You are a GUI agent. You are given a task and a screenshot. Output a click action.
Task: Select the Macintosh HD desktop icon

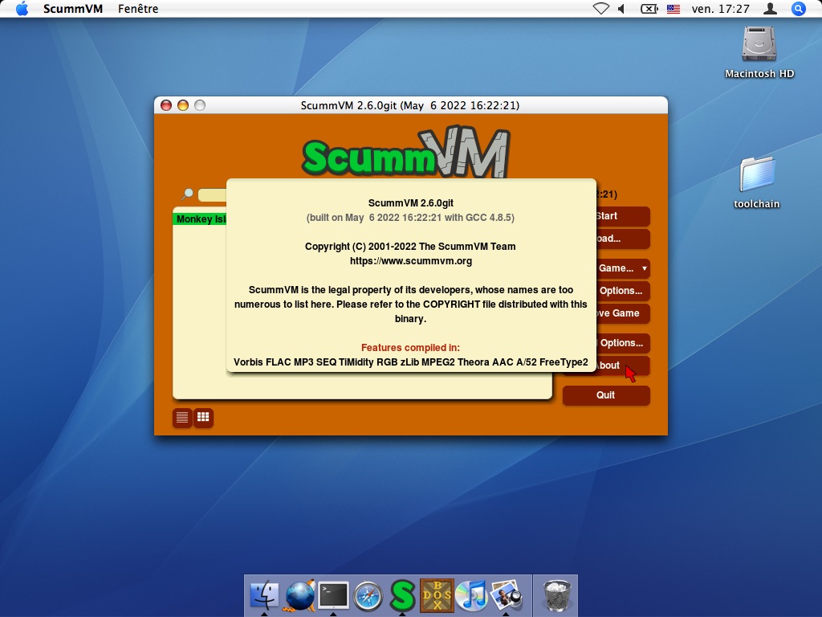coord(759,52)
